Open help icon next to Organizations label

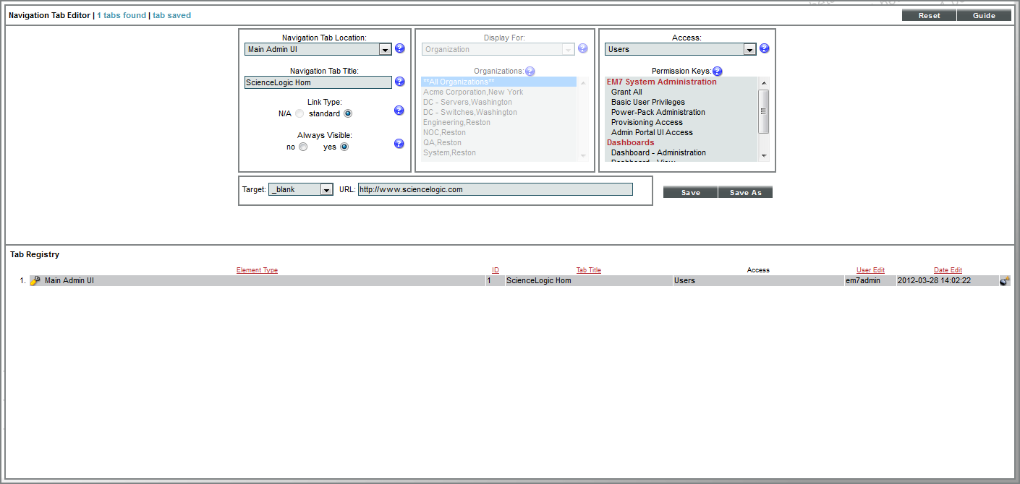point(530,72)
